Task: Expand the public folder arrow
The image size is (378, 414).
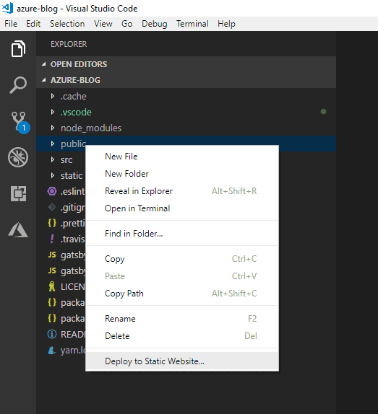Action: (53, 144)
